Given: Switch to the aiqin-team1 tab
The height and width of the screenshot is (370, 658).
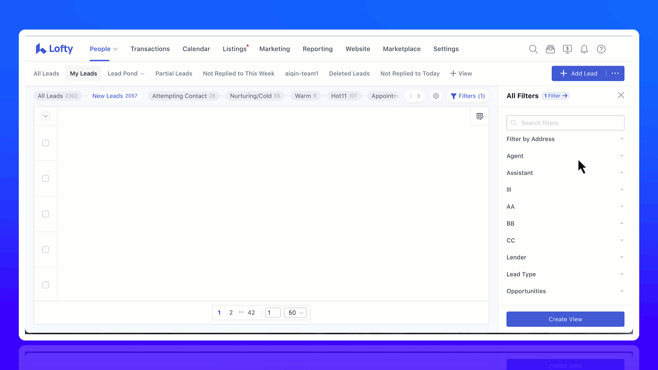Looking at the screenshot, I should 302,73.
